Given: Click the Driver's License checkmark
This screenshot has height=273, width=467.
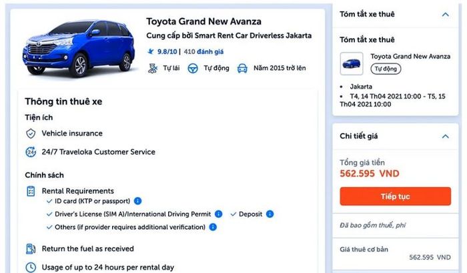Looking at the screenshot, I should (49, 214).
